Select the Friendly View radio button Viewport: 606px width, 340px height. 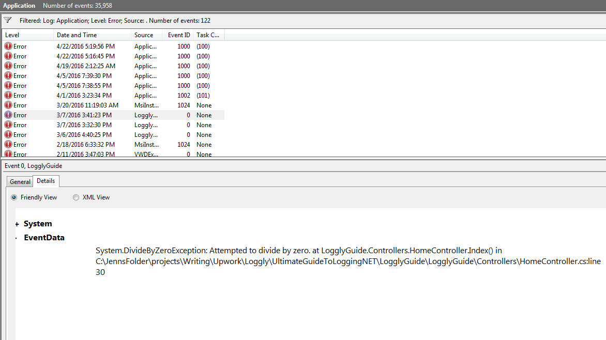tap(14, 197)
